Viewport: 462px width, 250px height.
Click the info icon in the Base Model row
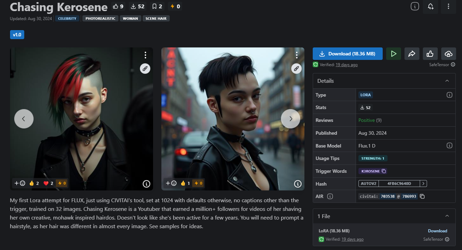point(449,146)
